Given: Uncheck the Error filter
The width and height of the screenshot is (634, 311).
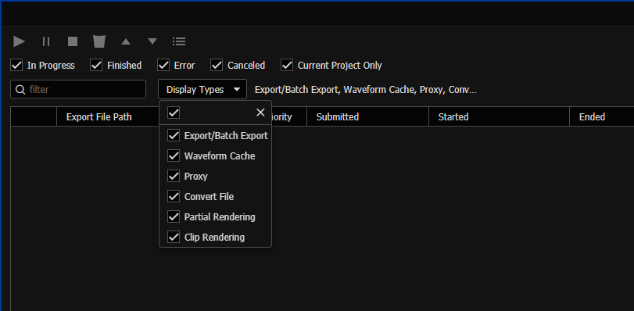Looking at the screenshot, I should [x=163, y=65].
